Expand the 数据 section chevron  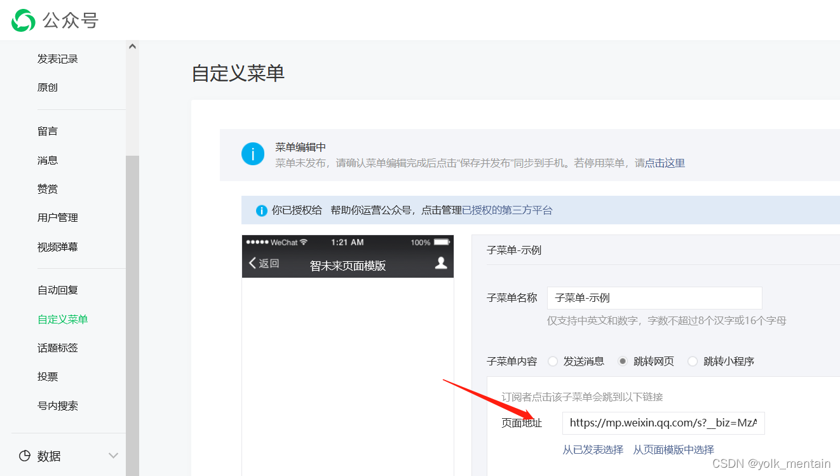(114, 456)
